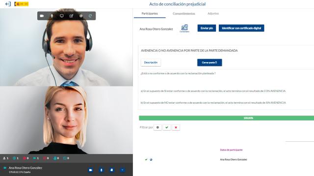Screen dimensions: 314x176
Task: Click the third blue participant action button
Action: (112, 170)
